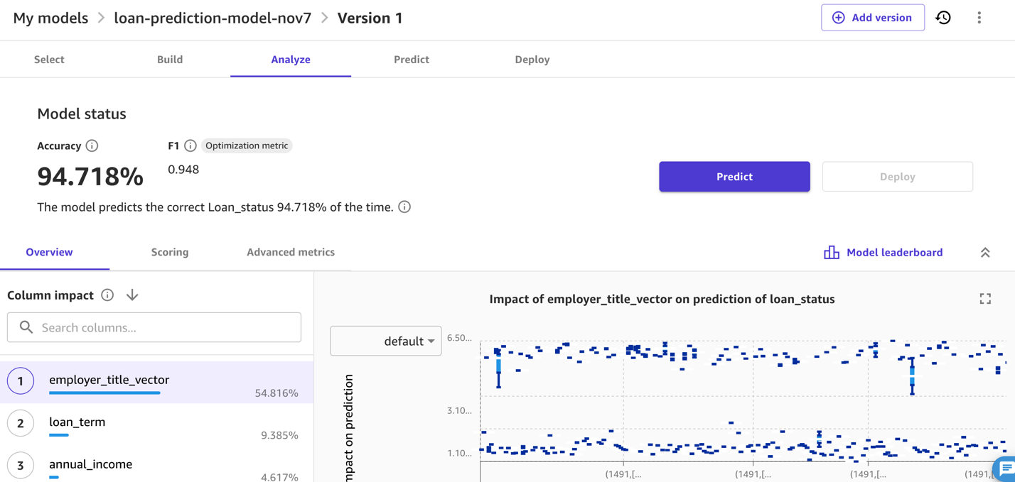The width and height of the screenshot is (1015, 482).
Task: Open the Model leaderboard link
Action: (884, 253)
